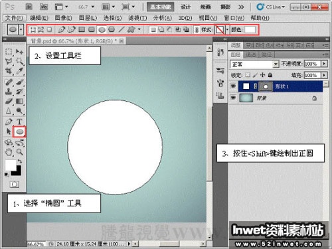Switch to 摄影 workspace
The height and width of the screenshot is (249, 332).
pyautogui.click(x=225, y=7)
